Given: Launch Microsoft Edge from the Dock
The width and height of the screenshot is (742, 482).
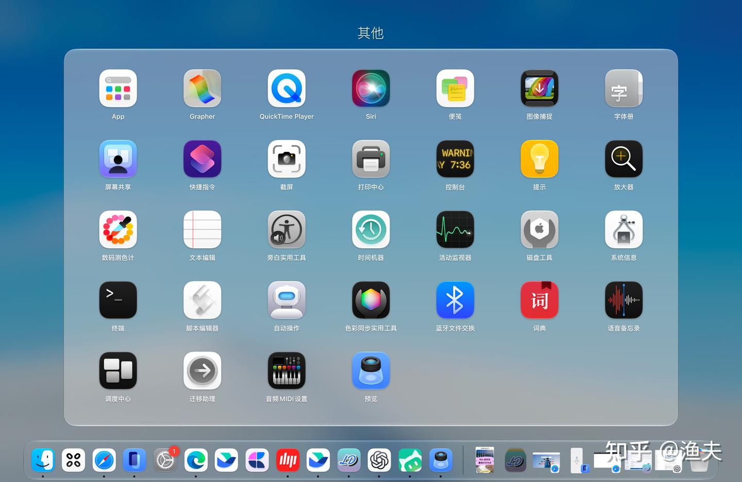Looking at the screenshot, I should click(196, 460).
